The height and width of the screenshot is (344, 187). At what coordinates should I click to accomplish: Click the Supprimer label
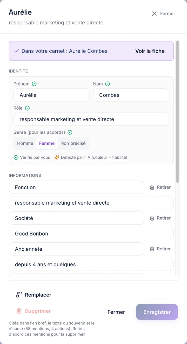[38, 311]
